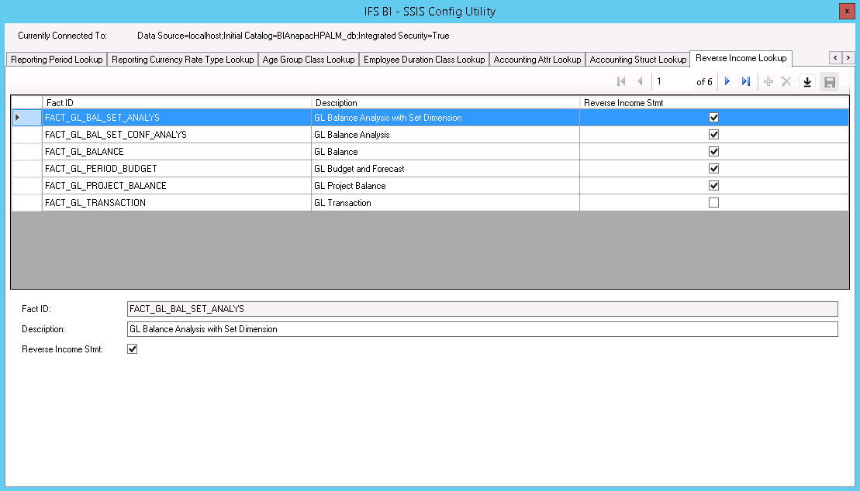Screen dimensions: 860x491
Task: Click the Description column header
Action: pos(445,103)
